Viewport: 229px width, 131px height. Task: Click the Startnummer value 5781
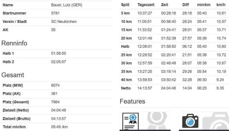coord(56,13)
